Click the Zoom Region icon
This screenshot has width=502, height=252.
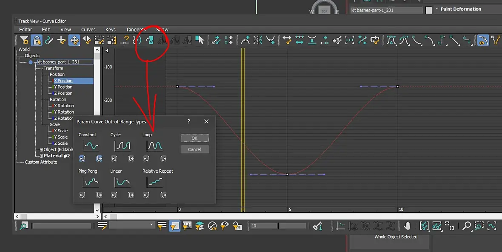pyautogui.click(x=479, y=226)
